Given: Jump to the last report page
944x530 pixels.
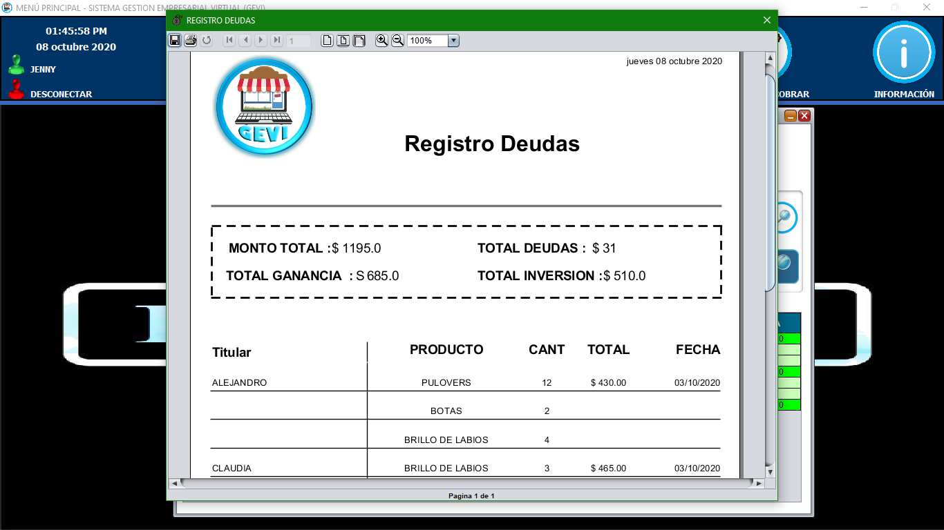Looking at the screenshot, I should pyautogui.click(x=276, y=41).
